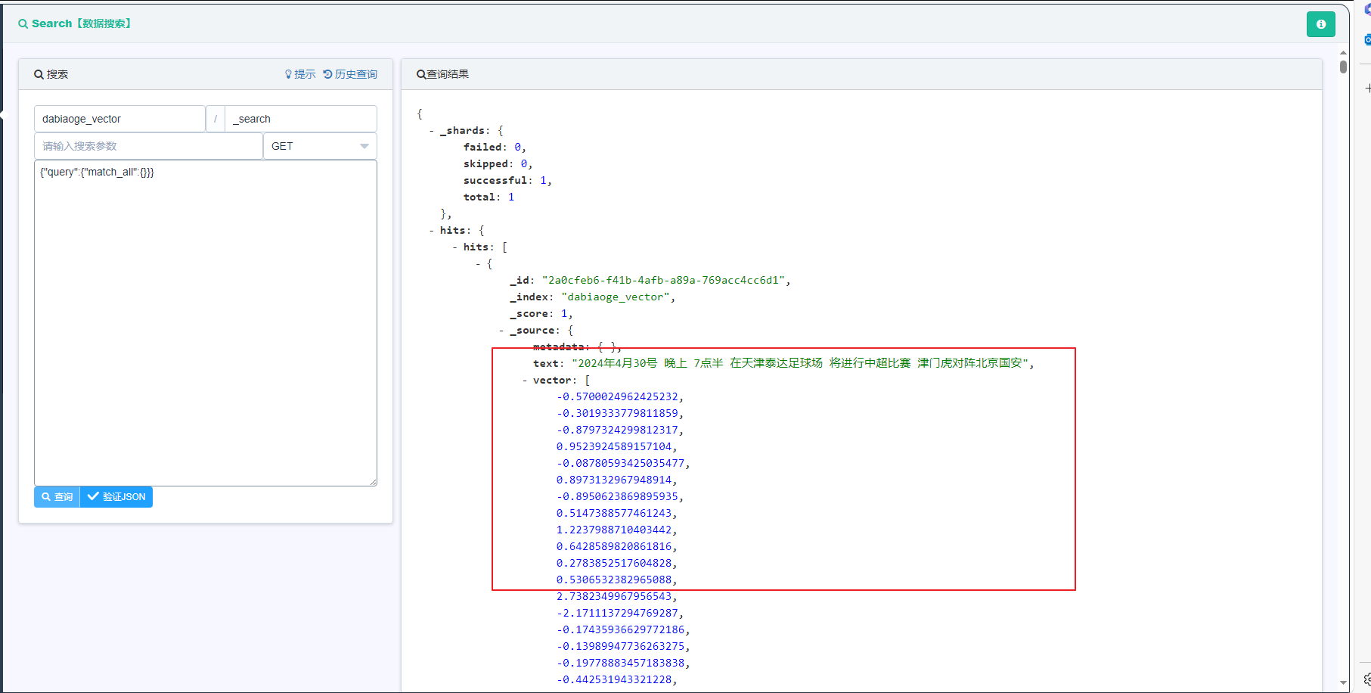Open the 提示 tips link

click(300, 74)
